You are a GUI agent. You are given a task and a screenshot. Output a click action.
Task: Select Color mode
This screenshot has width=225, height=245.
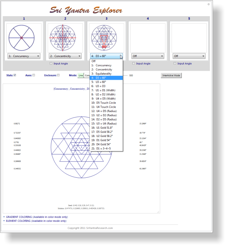tap(87, 75)
